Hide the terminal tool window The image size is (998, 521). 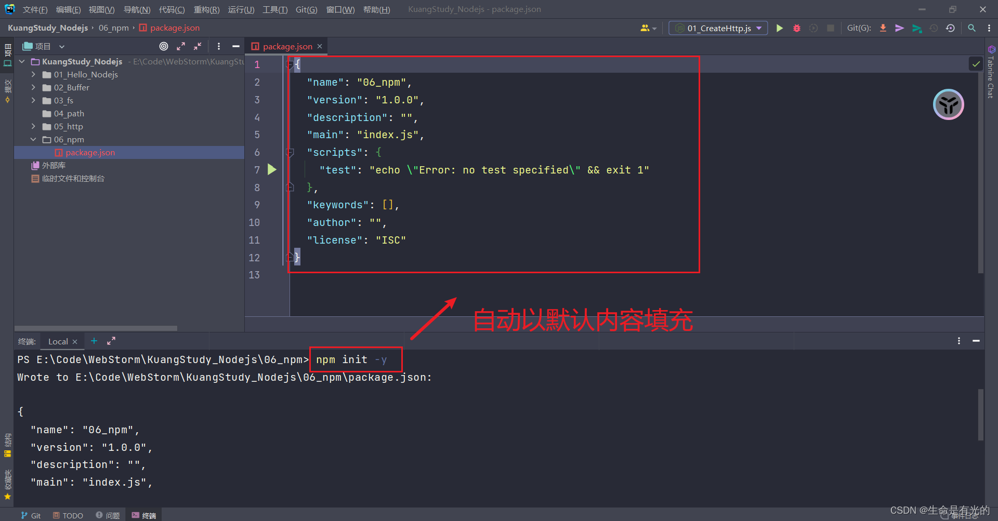[x=976, y=341]
